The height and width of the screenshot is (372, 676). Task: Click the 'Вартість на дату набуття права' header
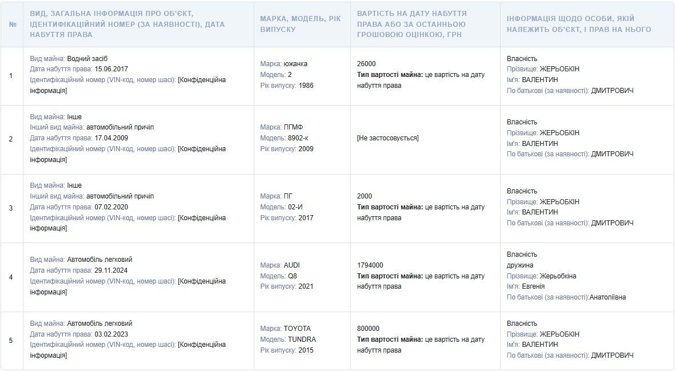point(412,24)
